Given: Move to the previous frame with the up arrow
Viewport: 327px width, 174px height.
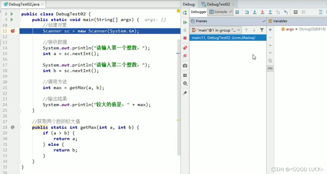Looking at the screenshot, I should 246,30.
